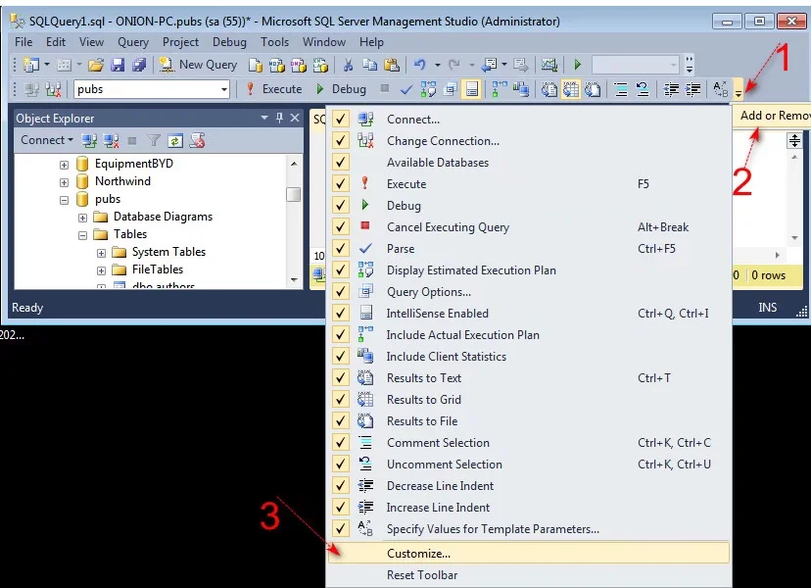Click the Filter icon in Object Explorer
Screen dimensions: 811x588
click(x=154, y=140)
